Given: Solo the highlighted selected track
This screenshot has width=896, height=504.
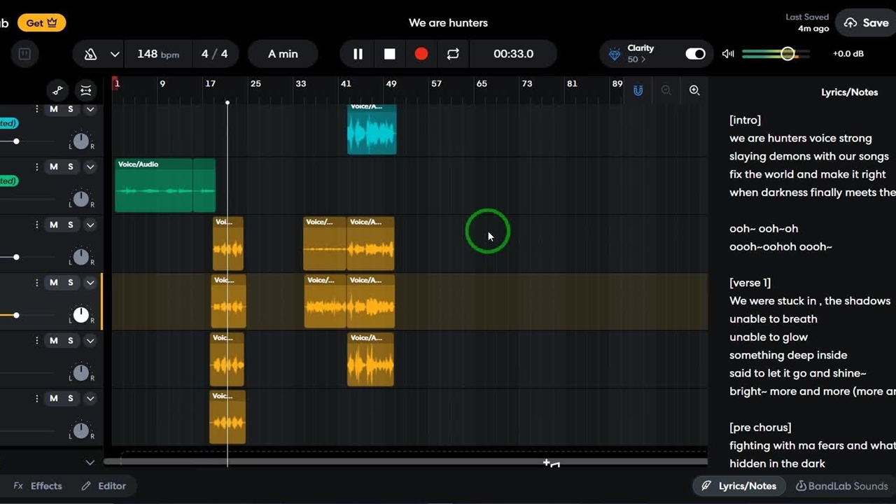Looking at the screenshot, I should (71, 283).
